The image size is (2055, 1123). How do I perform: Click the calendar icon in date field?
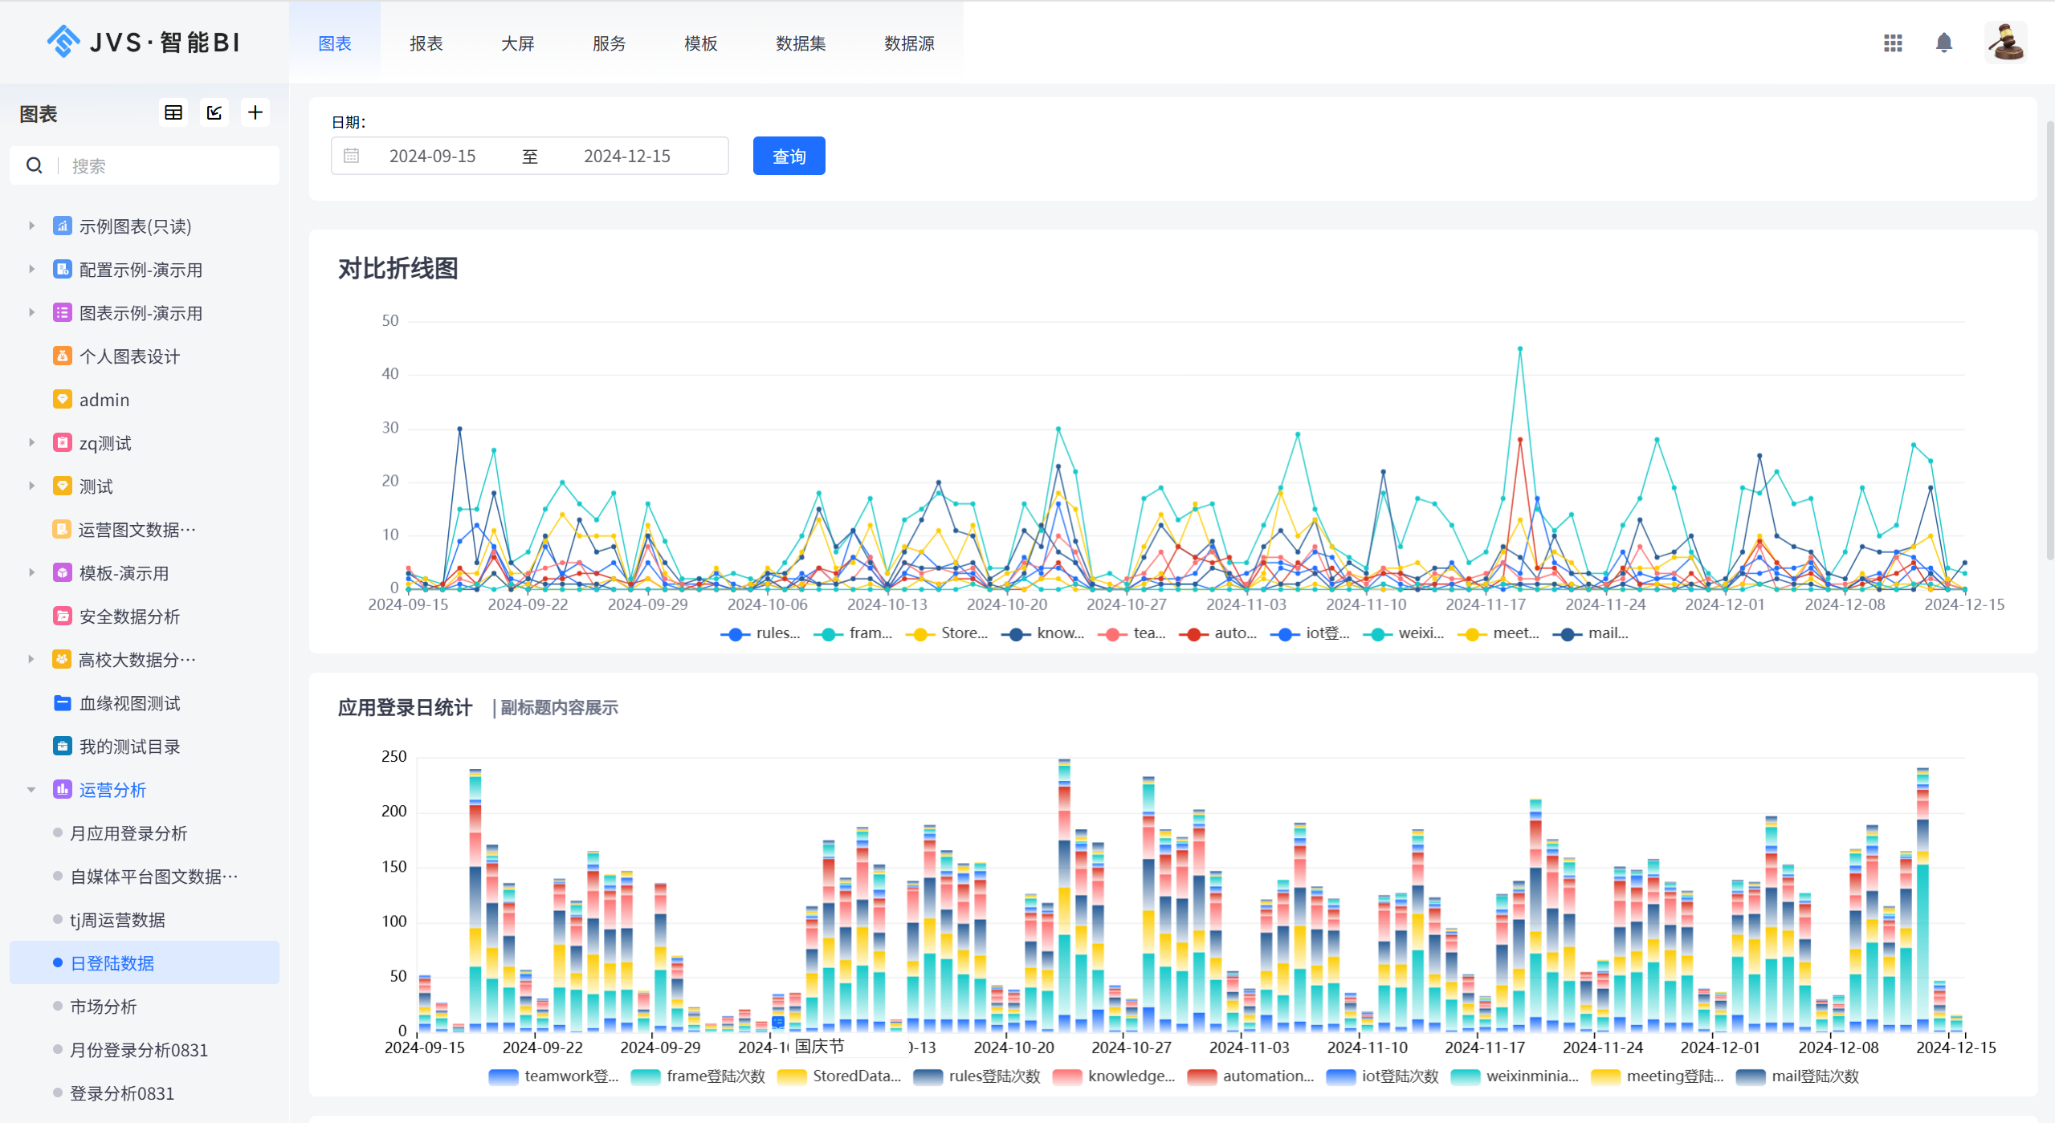pos(352,156)
